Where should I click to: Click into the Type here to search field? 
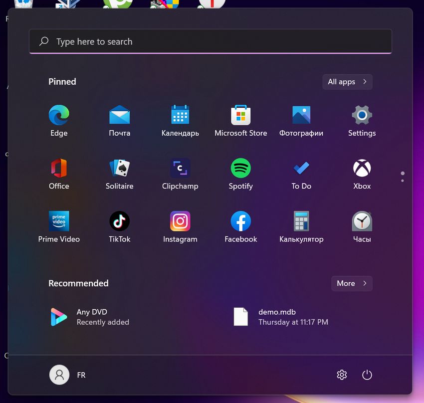211,41
